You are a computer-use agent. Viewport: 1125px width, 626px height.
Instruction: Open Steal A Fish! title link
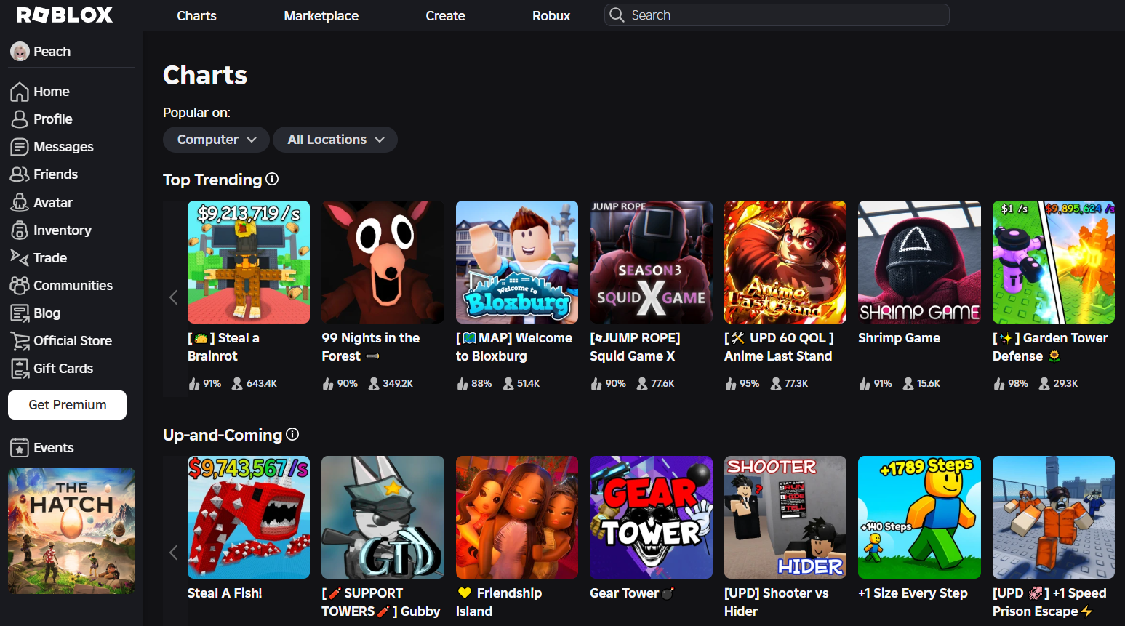click(x=225, y=593)
